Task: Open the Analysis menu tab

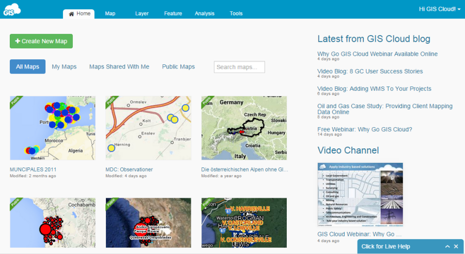Action: click(x=205, y=13)
